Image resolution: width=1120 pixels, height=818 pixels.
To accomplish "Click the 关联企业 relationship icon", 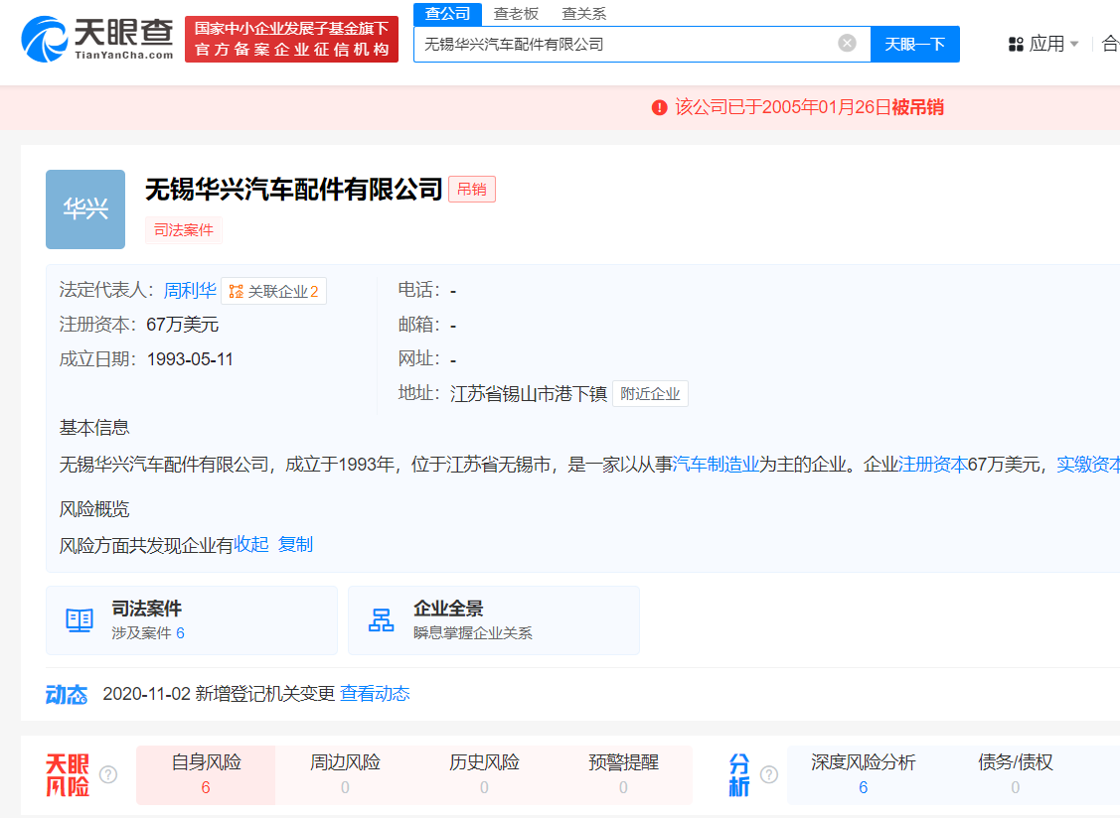I will click(237, 291).
